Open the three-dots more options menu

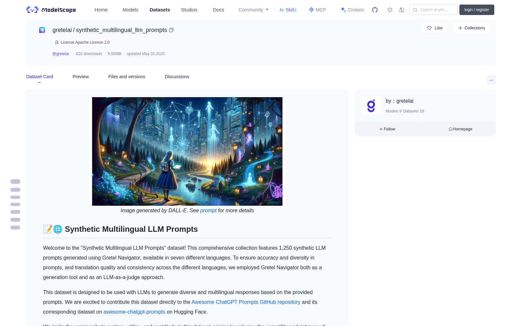pyautogui.click(x=491, y=80)
